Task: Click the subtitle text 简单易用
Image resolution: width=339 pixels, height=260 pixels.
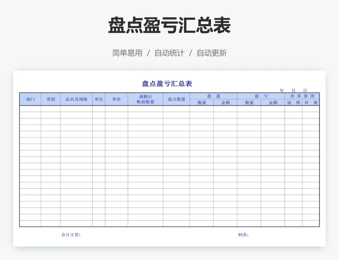Action: (127, 53)
